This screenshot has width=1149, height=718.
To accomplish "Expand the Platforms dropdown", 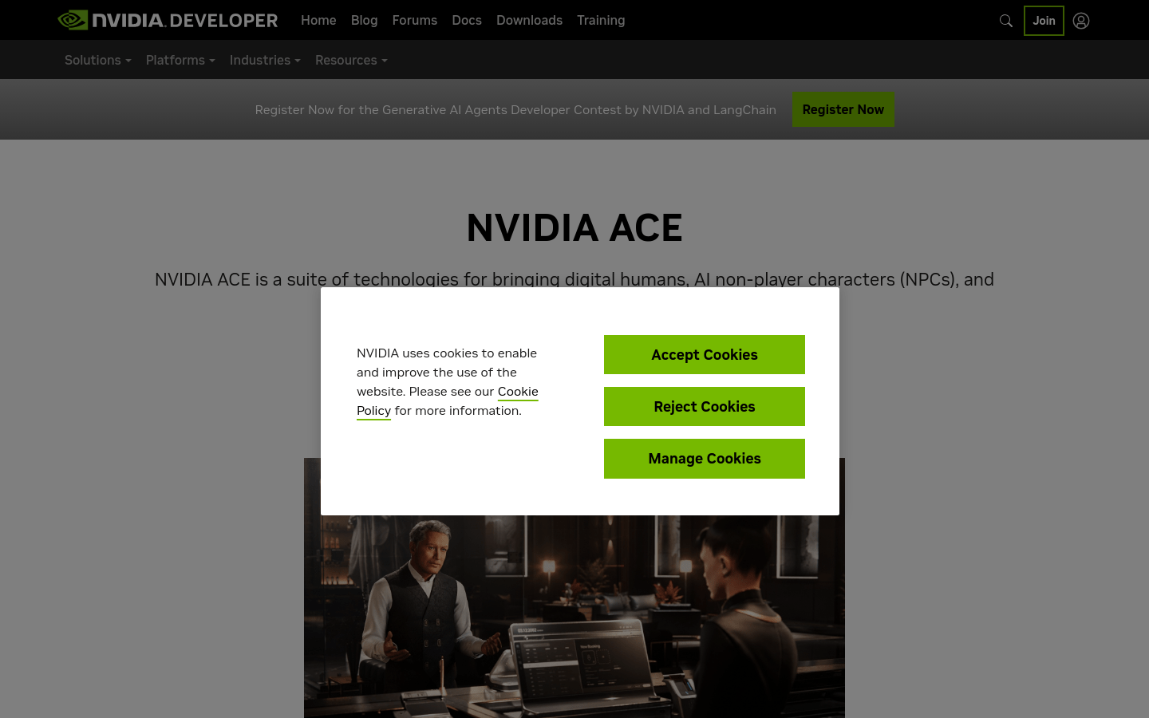I will pyautogui.click(x=180, y=60).
